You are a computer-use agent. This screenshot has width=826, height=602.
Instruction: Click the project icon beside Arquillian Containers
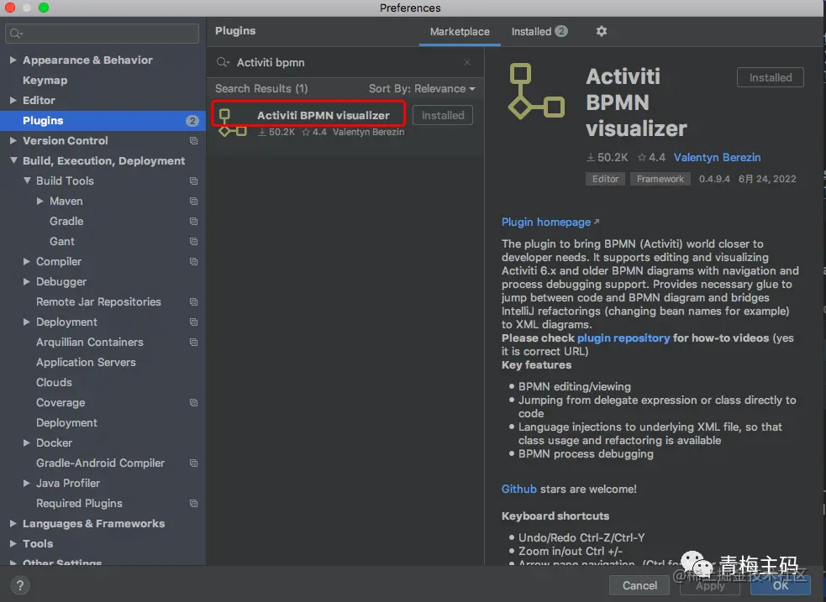point(194,342)
